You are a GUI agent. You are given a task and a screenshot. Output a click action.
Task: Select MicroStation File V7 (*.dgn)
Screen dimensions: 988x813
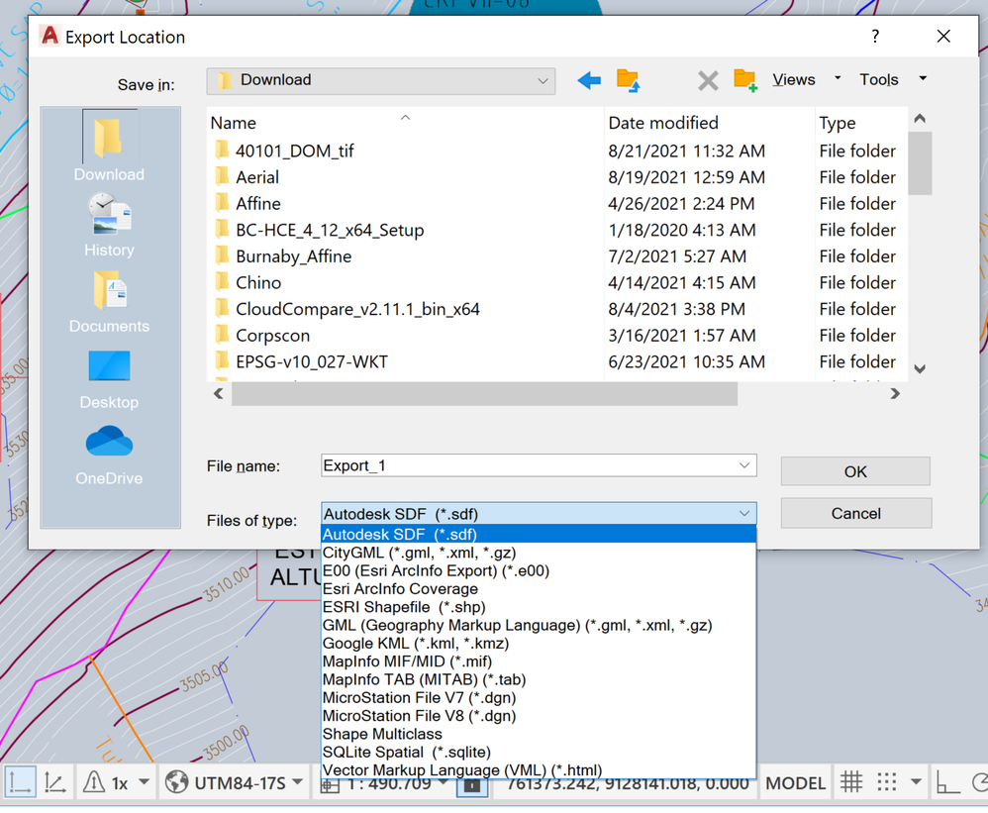click(539, 698)
